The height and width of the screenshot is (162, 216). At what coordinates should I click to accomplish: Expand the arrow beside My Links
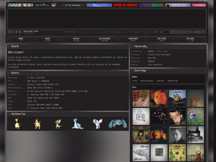click(204, 40)
